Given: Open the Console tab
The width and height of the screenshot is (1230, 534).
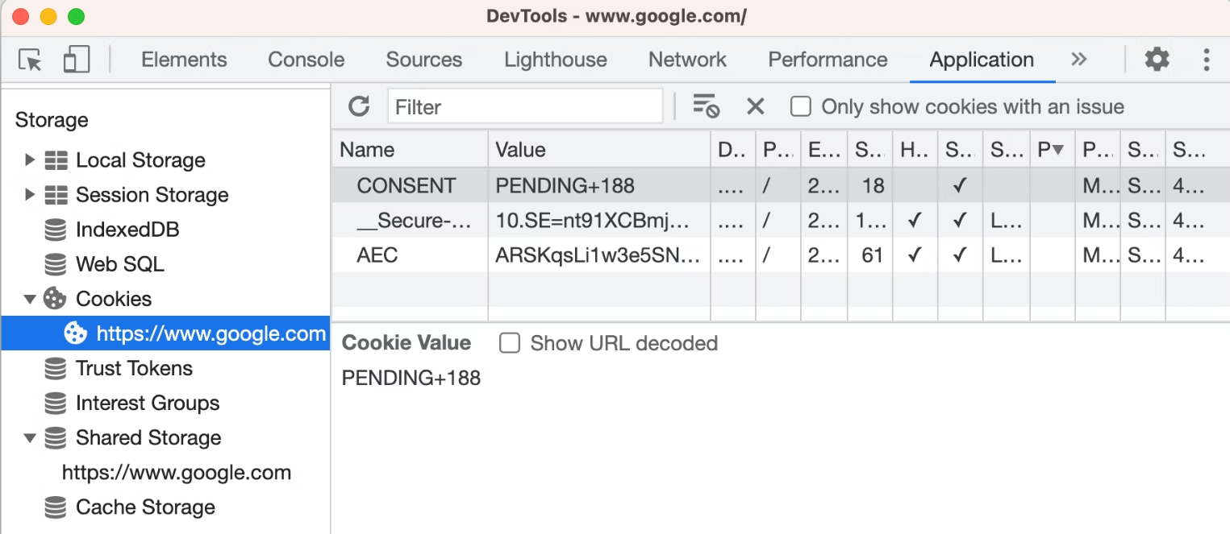Looking at the screenshot, I should [306, 60].
